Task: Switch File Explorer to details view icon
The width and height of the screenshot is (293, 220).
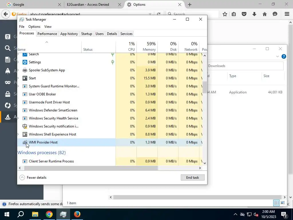Action: coord(277,203)
